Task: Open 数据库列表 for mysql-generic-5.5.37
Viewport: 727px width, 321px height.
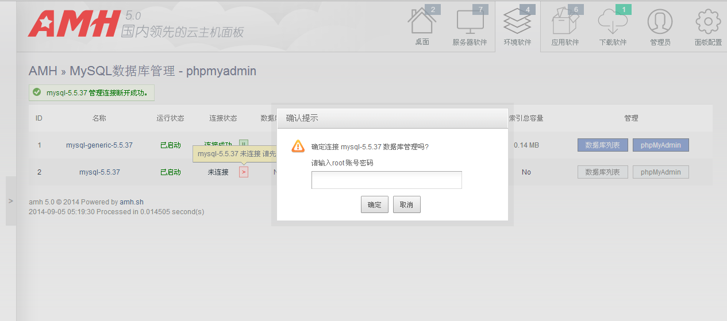Action: coord(602,145)
